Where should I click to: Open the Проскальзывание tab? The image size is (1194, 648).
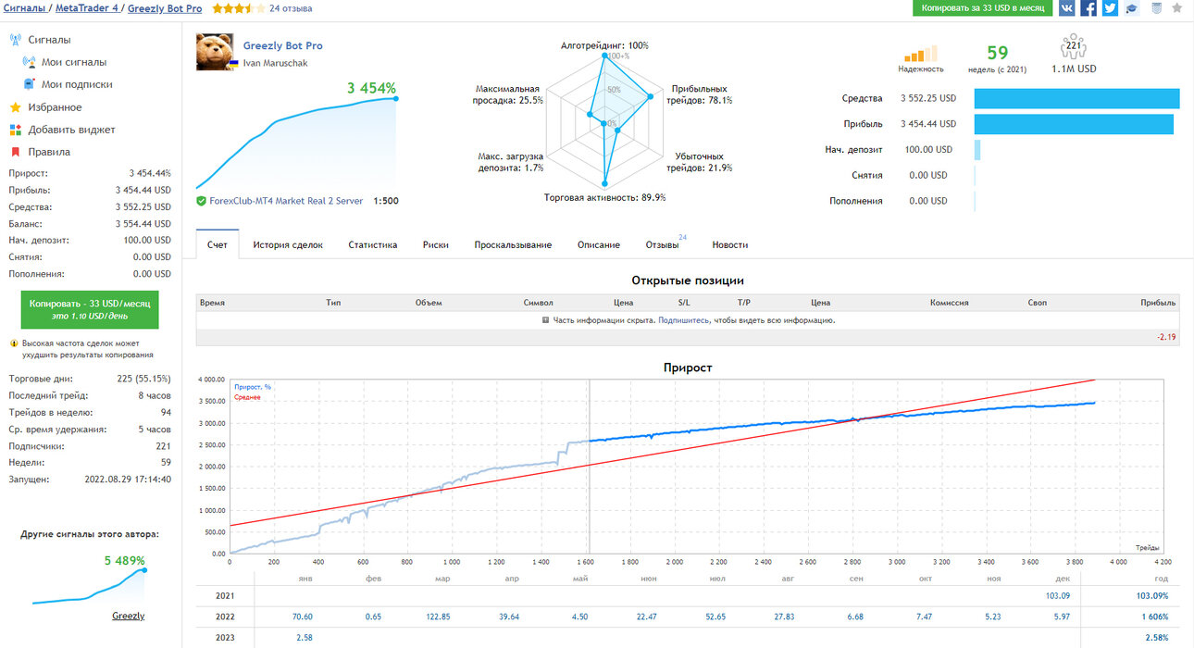[x=513, y=244]
